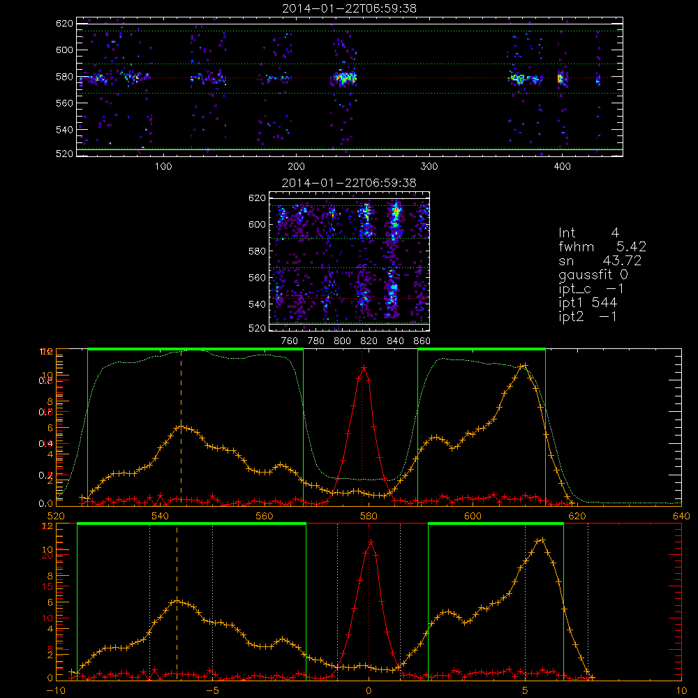Image resolution: width=698 pixels, height=698 pixels.
Task: Click x-axis label 400 on top spectrogram
Action: [562, 167]
